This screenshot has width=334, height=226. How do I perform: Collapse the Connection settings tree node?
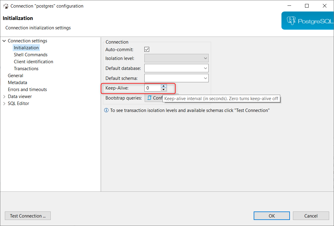pos(4,41)
